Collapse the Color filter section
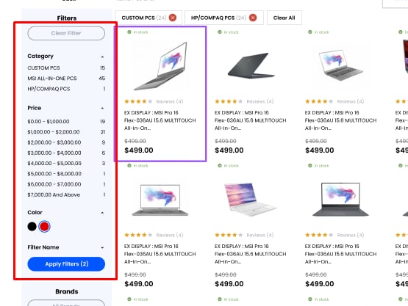This screenshot has width=408, height=306. (x=102, y=213)
